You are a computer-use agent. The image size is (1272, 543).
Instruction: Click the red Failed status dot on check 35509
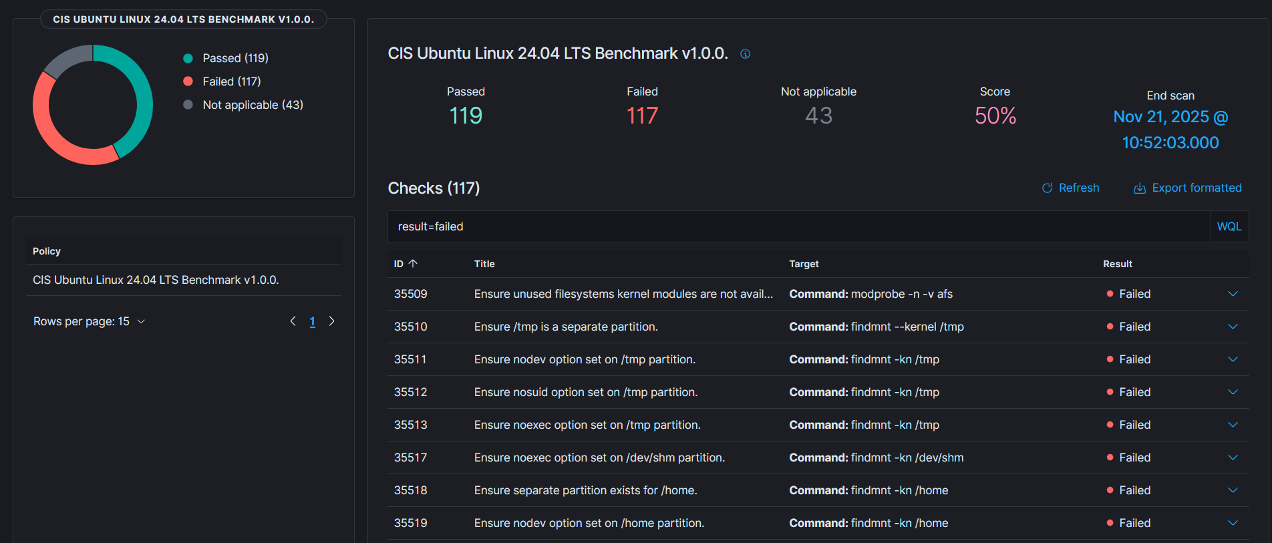click(1109, 294)
